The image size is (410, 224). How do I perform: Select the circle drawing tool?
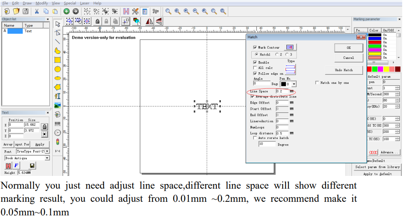[58, 69]
